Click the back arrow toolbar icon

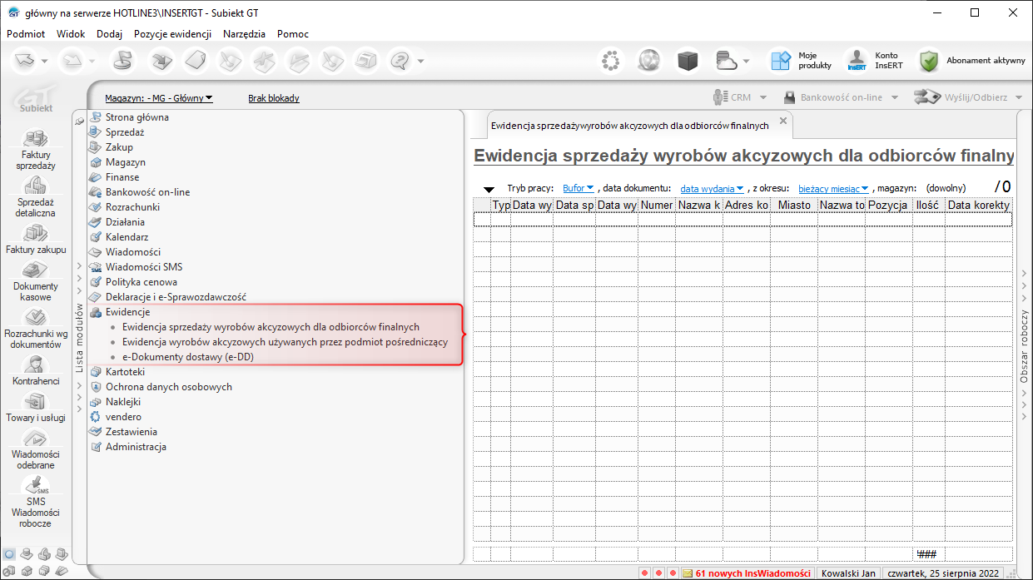pos(27,60)
